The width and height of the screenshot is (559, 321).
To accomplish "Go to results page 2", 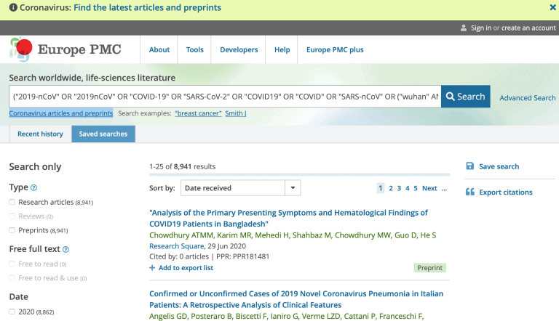I will point(391,188).
